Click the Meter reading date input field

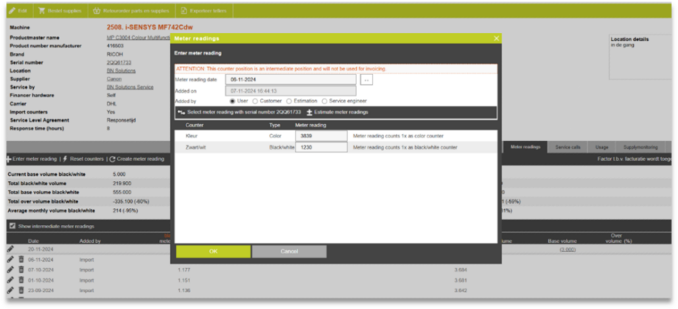point(290,79)
